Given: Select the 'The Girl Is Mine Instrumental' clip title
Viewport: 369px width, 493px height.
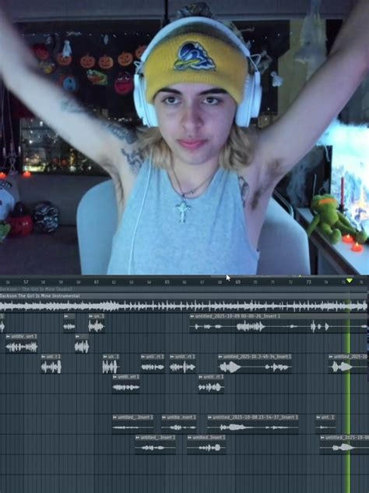Looking at the screenshot, I should click(x=40, y=296).
